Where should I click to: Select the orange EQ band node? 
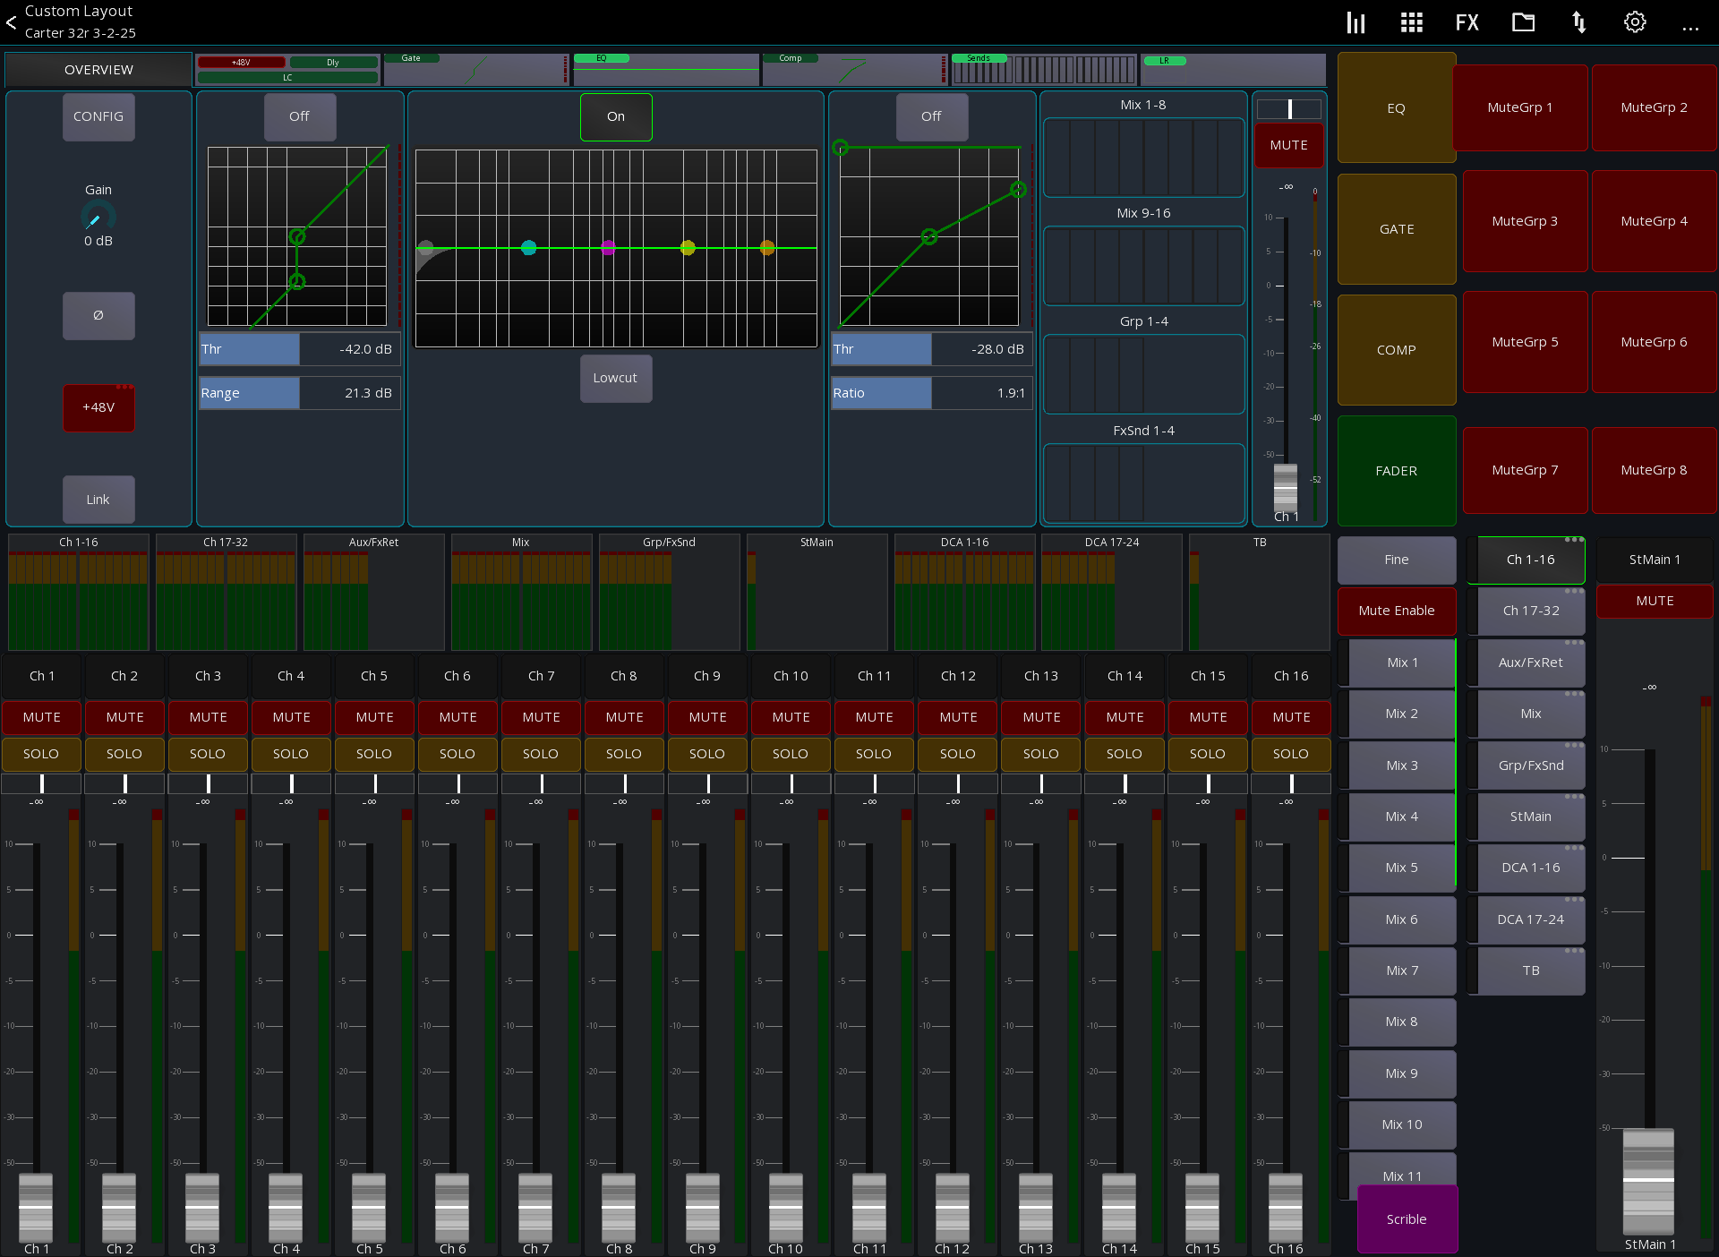tap(767, 248)
